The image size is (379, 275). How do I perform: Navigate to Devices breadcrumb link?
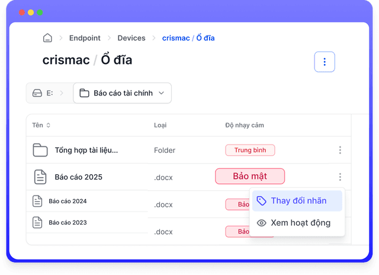pyautogui.click(x=131, y=38)
